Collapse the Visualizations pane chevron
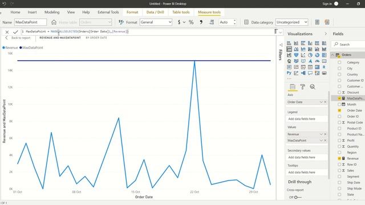This screenshot has height=205, width=365. [x=326, y=34]
